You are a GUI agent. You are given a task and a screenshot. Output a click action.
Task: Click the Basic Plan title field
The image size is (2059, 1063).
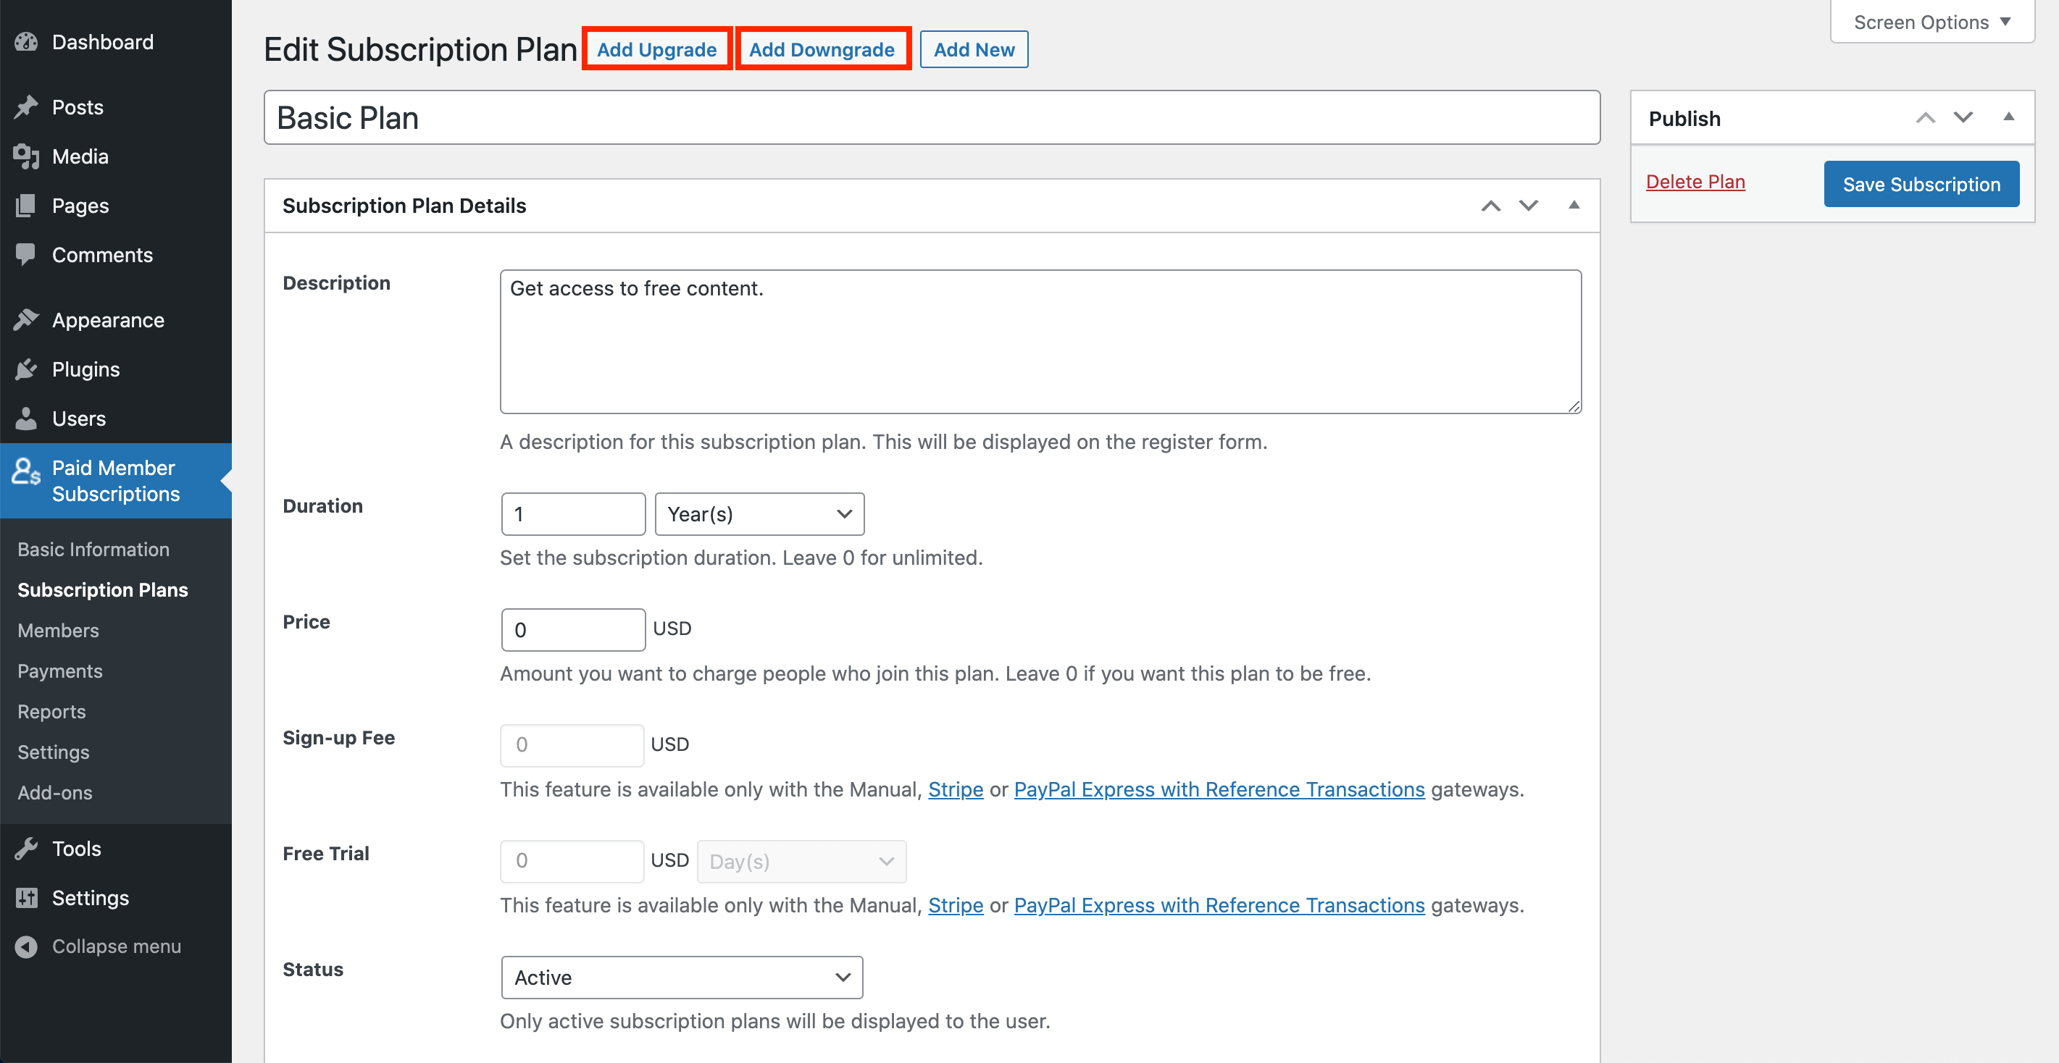tap(932, 117)
